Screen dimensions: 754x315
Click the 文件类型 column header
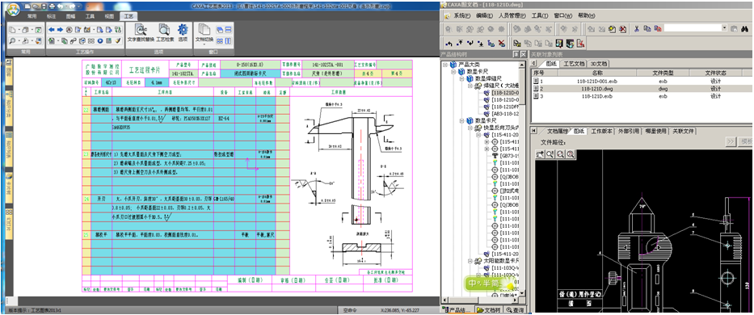(663, 73)
